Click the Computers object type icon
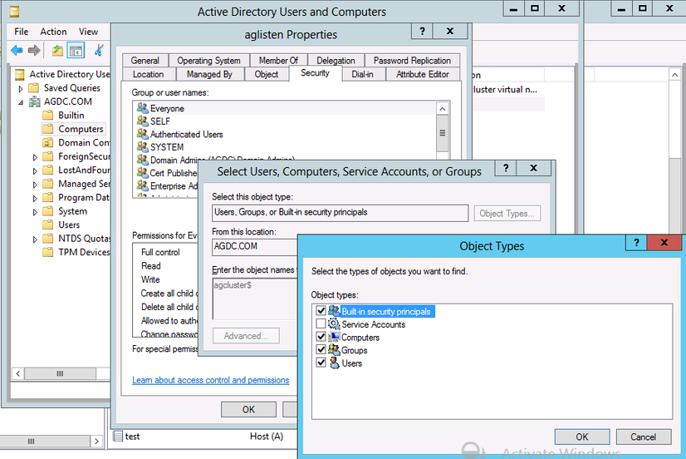The image size is (686, 459). 334,337
